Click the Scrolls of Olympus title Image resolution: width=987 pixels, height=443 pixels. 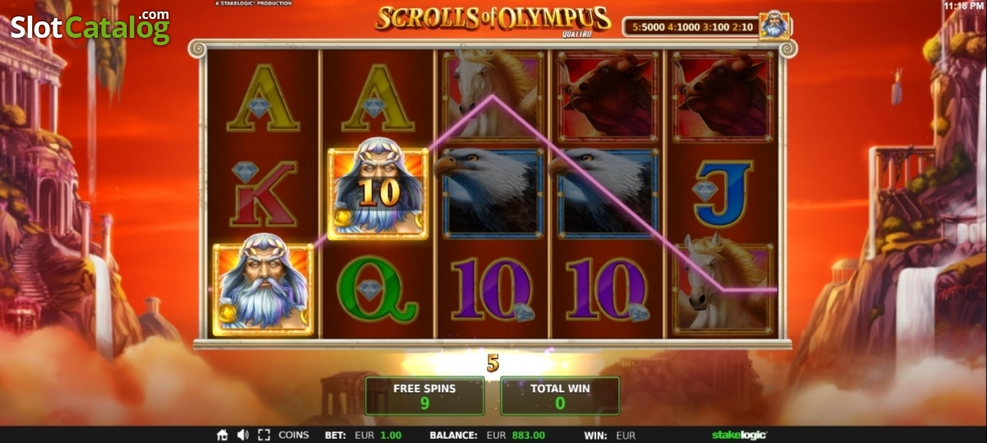click(x=493, y=20)
